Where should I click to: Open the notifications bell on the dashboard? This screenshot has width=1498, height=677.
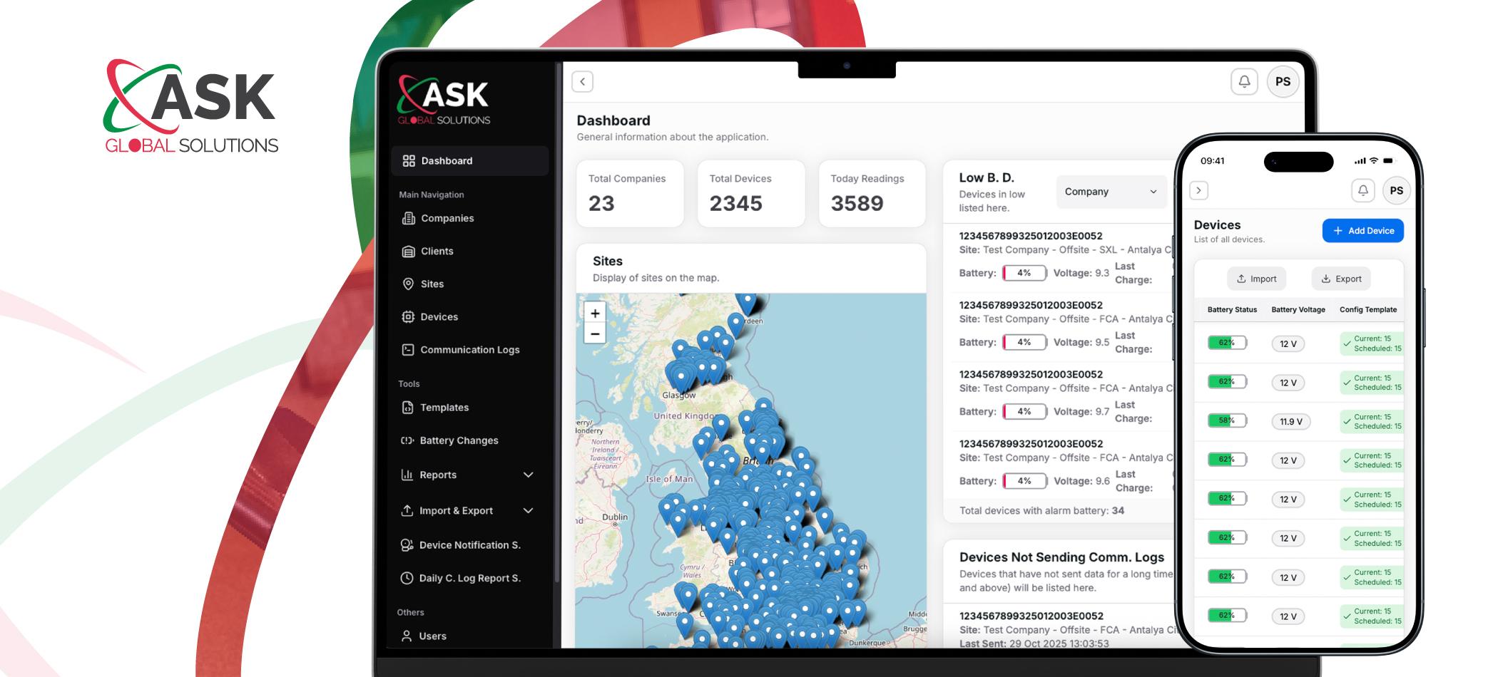(x=1245, y=81)
